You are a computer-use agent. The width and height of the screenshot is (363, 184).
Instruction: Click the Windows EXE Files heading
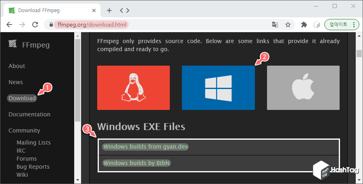[141, 127]
